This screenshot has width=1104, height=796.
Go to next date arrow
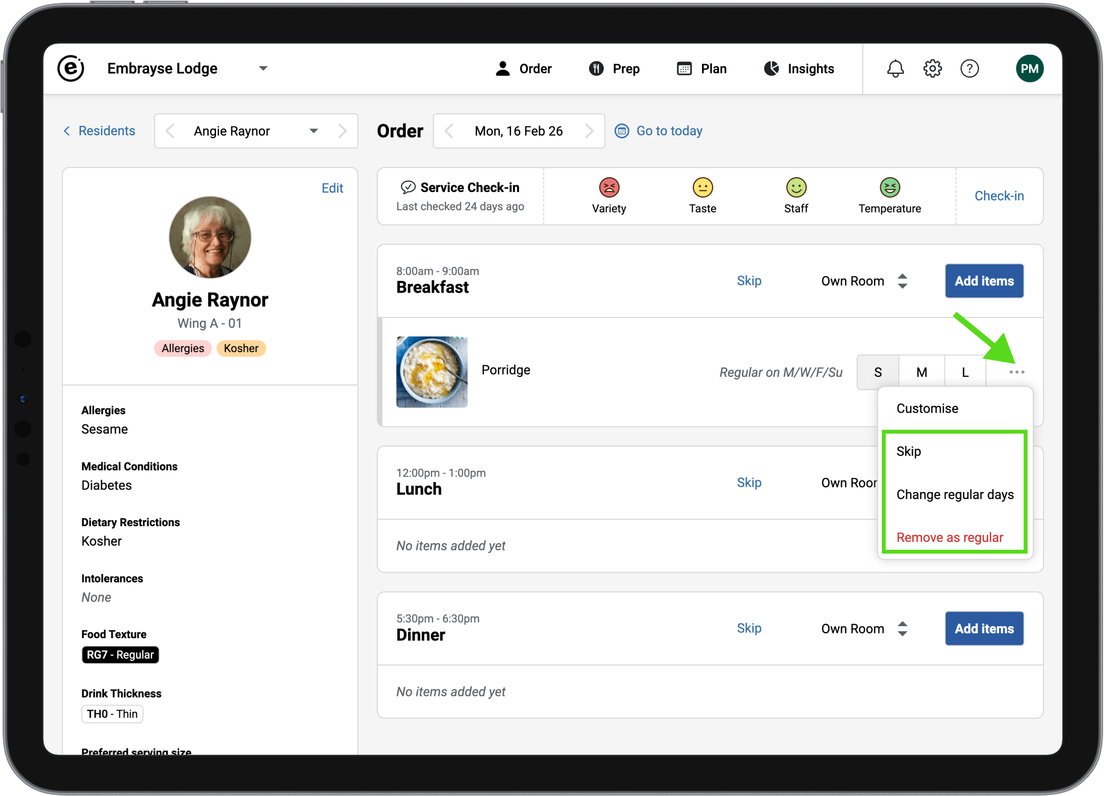pos(589,131)
